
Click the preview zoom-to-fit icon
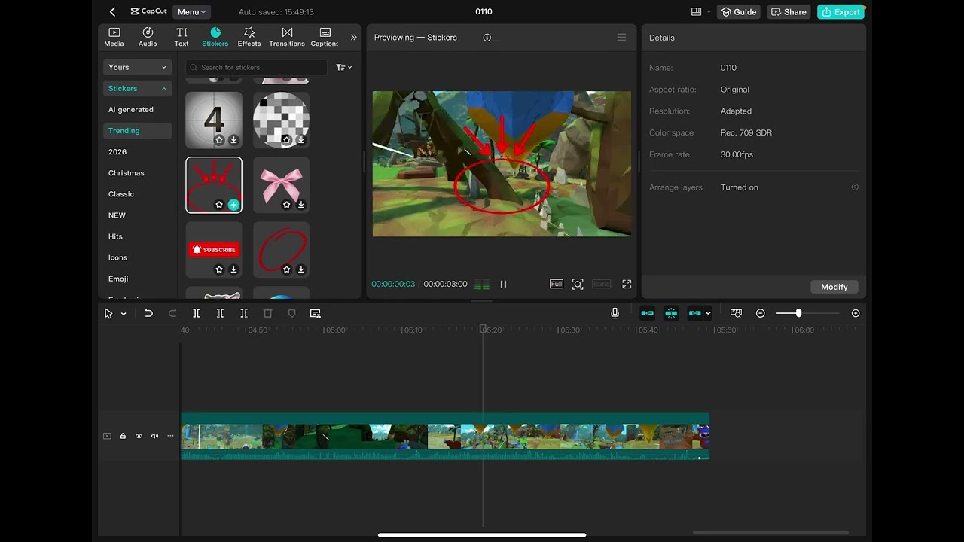(x=578, y=284)
